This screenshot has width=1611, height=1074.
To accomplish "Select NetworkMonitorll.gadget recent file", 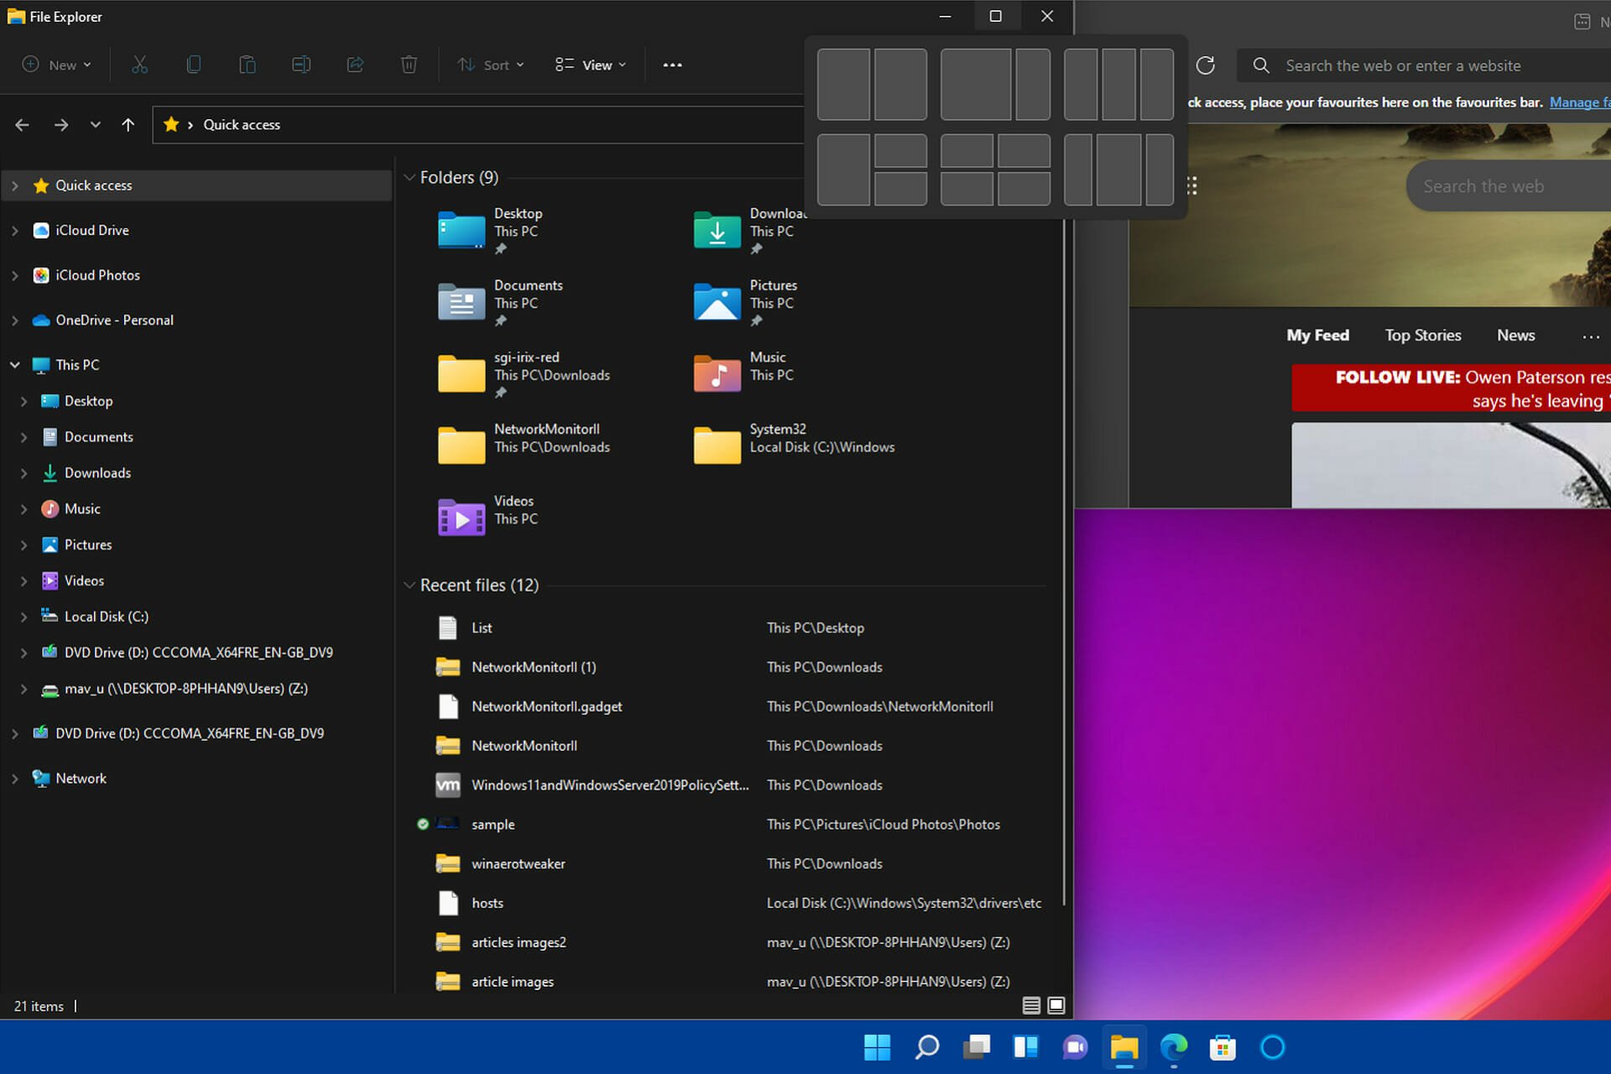I will click(546, 706).
